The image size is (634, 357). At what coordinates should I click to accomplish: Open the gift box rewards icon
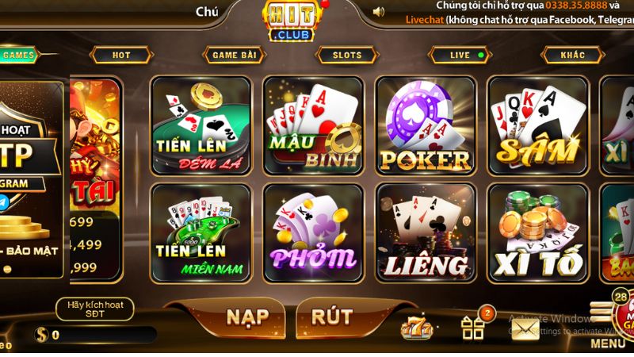pyautogui.click(x=473, y=328)
